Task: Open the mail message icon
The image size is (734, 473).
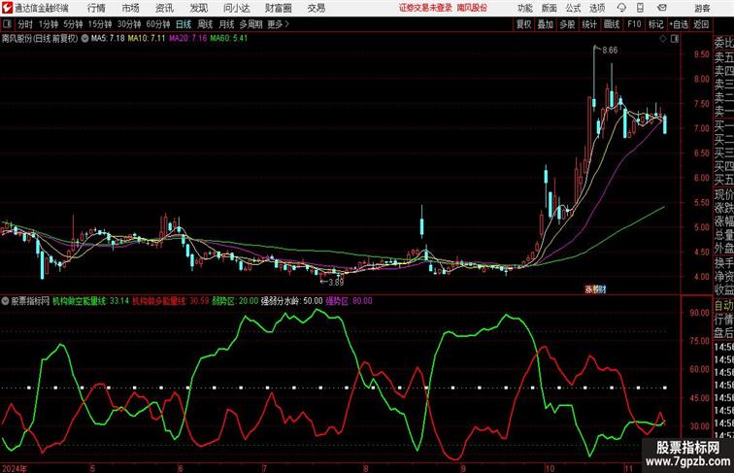Action: coord(662,8)
